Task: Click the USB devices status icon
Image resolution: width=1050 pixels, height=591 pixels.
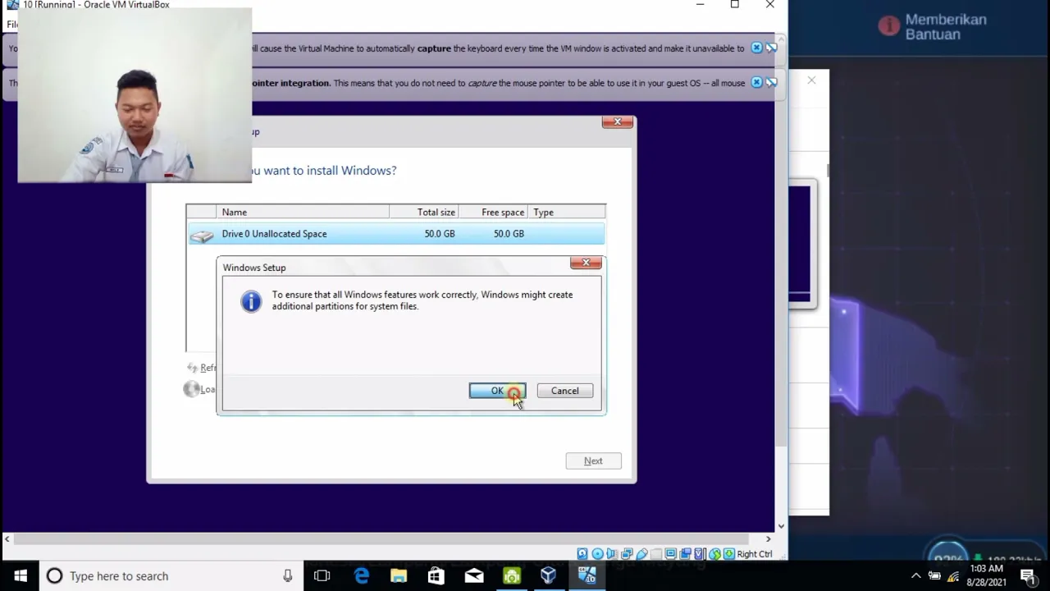Action: 642,554
